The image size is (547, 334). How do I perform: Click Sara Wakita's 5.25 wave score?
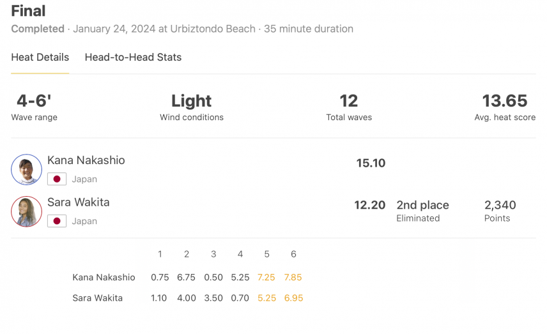[266, 298]
